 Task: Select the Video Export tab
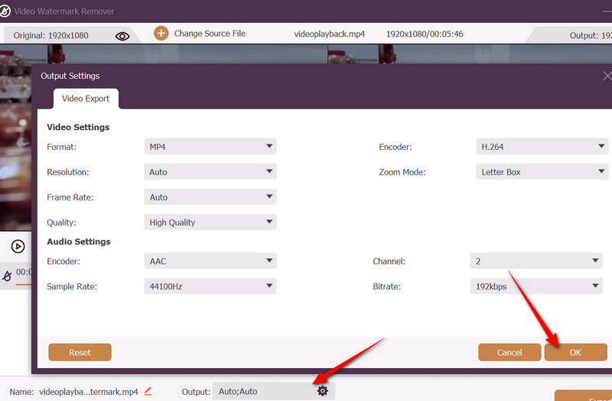point(86,99)
